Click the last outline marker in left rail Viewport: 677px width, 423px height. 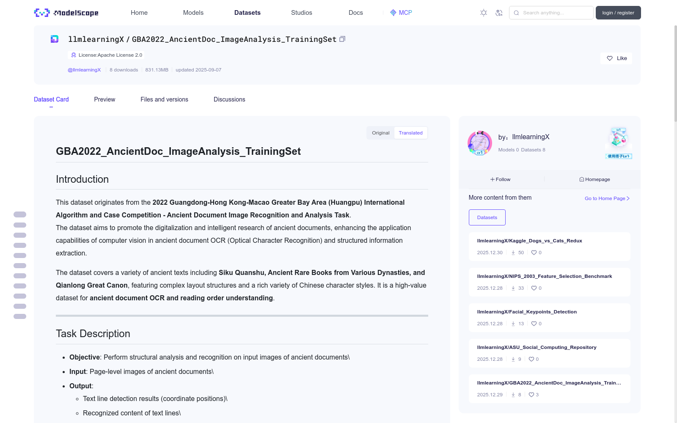point(20,316)
